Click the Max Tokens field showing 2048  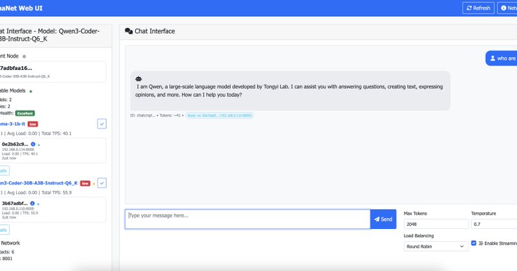pyautogui.click(x=436, y=224)
